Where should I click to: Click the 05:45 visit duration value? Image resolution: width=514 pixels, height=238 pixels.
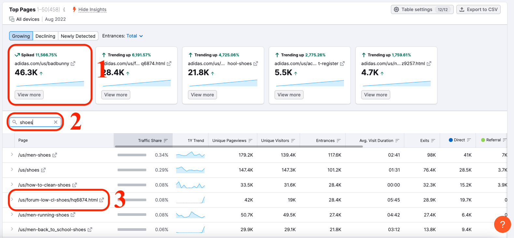393,200
